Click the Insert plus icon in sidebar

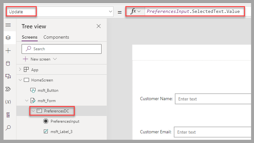coord(8,51)
